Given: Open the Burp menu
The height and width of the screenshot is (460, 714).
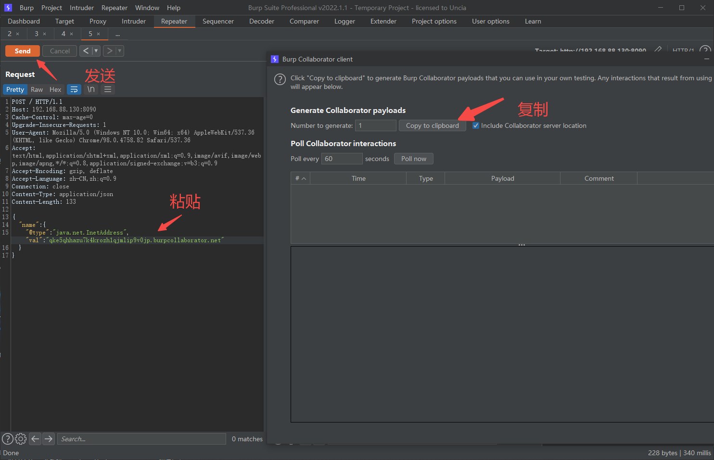Looking at the screenshot, I should [26, 8].
